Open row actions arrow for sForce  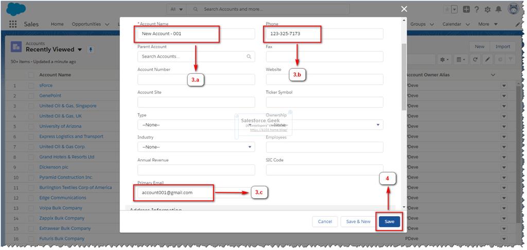coord(504,86)
